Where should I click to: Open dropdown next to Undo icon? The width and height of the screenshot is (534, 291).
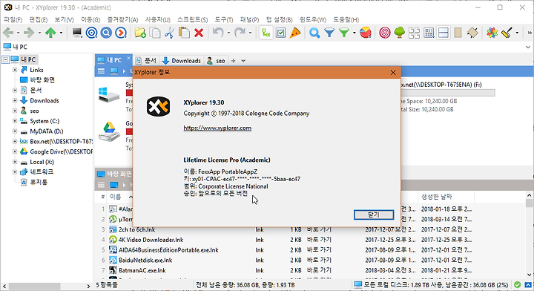click(228, 33)
